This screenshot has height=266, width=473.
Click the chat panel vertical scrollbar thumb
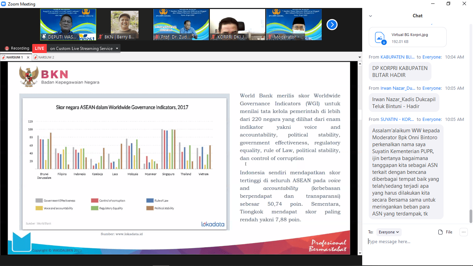[x=471, y=216]
